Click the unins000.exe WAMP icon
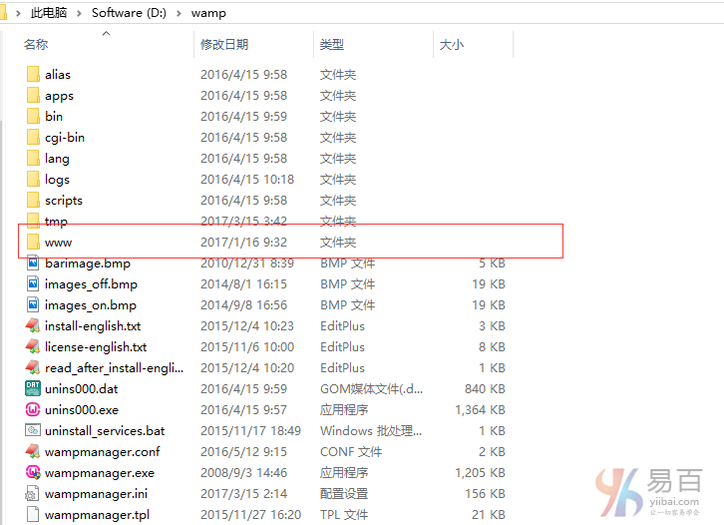Image resolution: width=724 pixels, height=525 pixels. click(x=32, y=410)
